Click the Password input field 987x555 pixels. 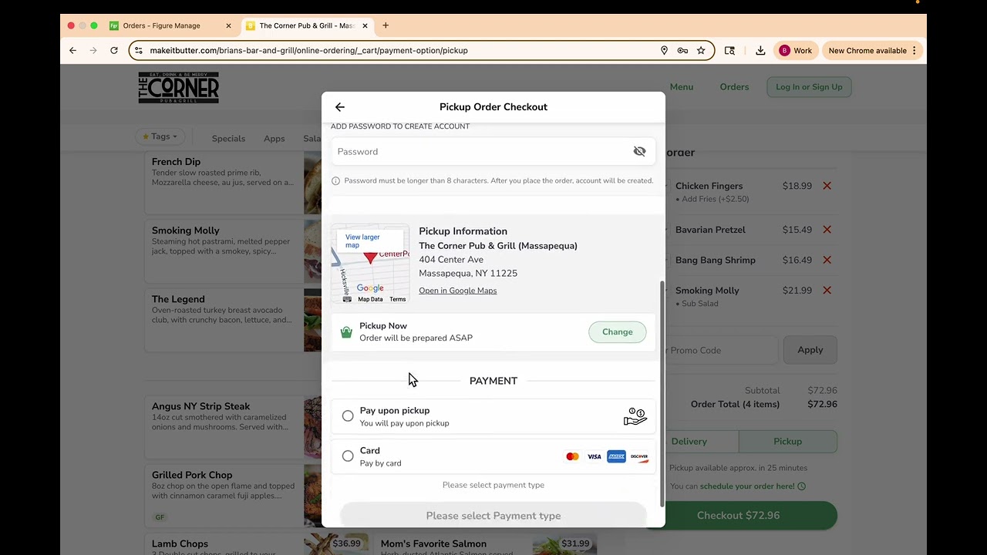tap(493, 151)
